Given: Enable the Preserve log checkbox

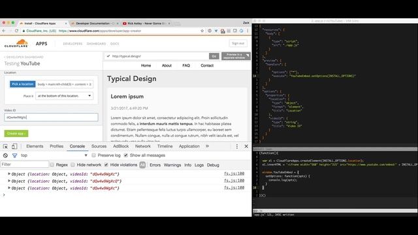Looking at the screenshot, I should click(x=93, y=155).
